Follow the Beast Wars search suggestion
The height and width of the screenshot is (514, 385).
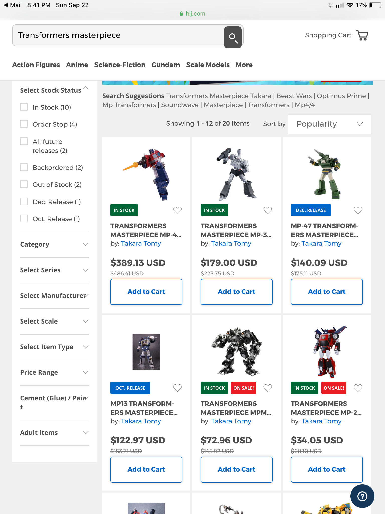pyautogui.click(x=294, y=96)
